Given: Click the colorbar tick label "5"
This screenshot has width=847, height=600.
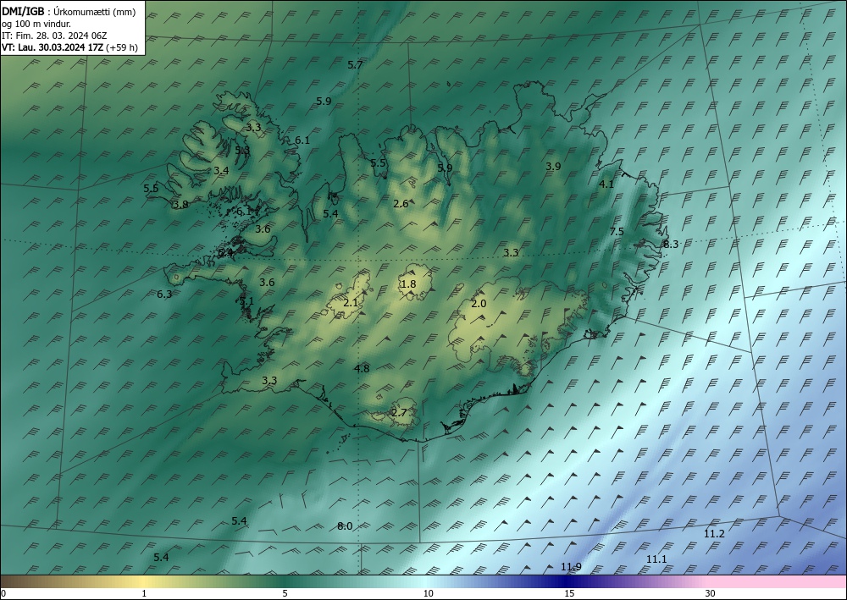Looking at the screenshot, I should 285,593.
